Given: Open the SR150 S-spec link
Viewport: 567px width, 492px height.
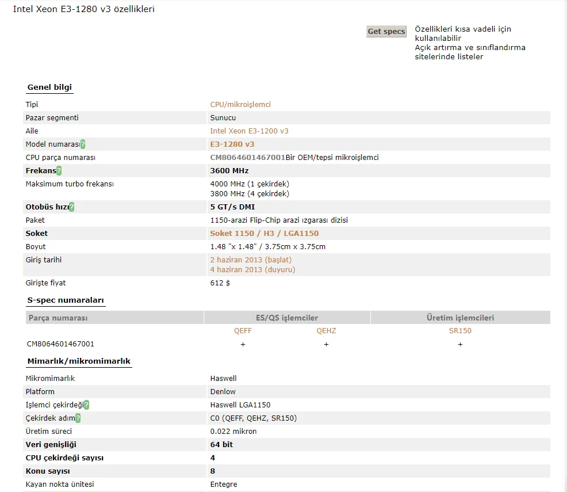Looking at the screenshot, I should [460, 331].
